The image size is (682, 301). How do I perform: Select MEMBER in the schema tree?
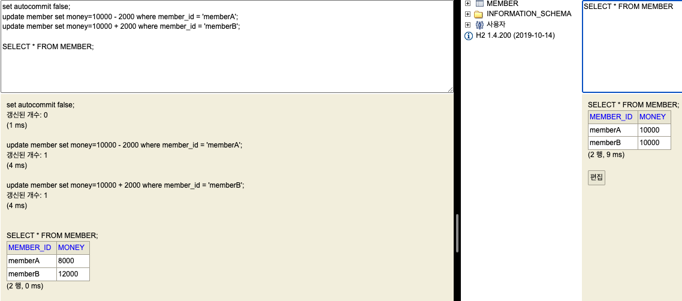pyautogui.click(x=502, y=4)
